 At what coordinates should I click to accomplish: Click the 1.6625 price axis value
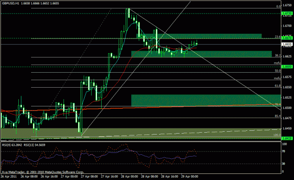pyautogui.click(x=287, y=56)
